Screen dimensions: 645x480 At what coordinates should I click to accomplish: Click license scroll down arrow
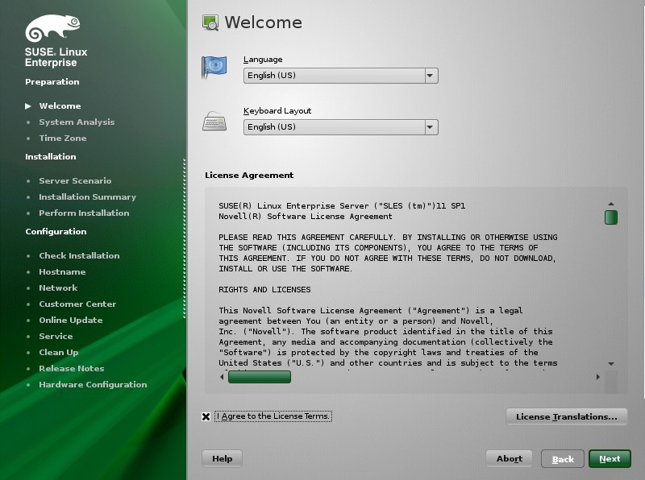pyautogui.click(x=611, y=364)
